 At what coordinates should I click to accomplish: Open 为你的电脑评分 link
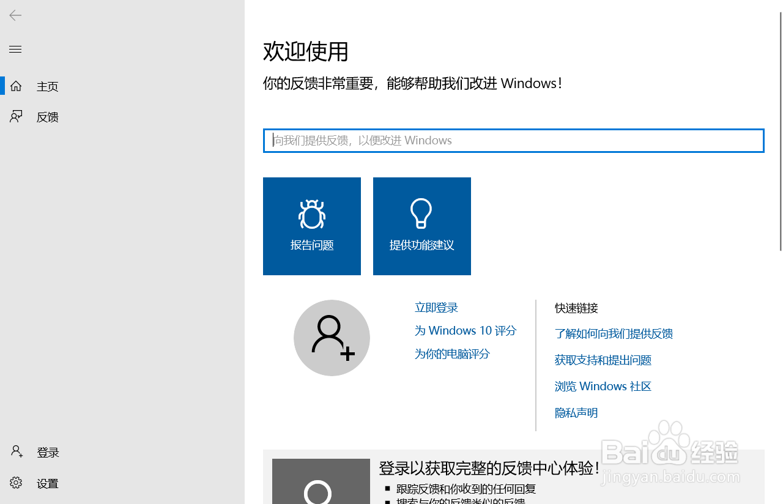pyautogui.click(x=452, y=354)
